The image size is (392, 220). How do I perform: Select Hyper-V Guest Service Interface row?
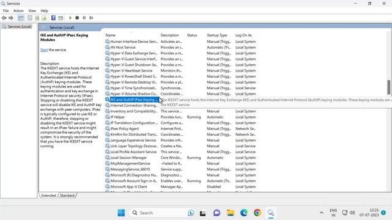click(181, 59)
